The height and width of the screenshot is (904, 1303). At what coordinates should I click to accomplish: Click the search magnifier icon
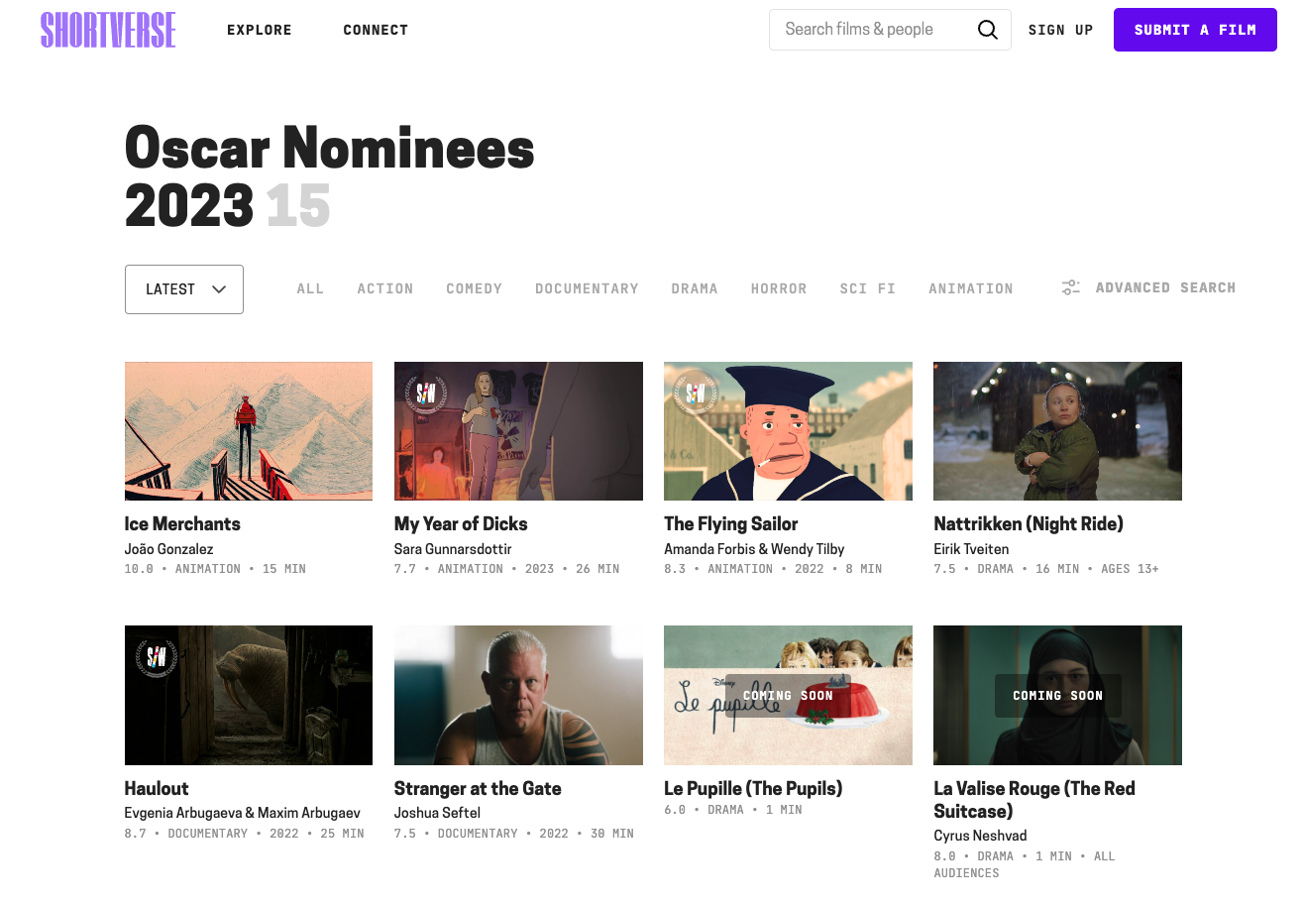coord(987,30)
